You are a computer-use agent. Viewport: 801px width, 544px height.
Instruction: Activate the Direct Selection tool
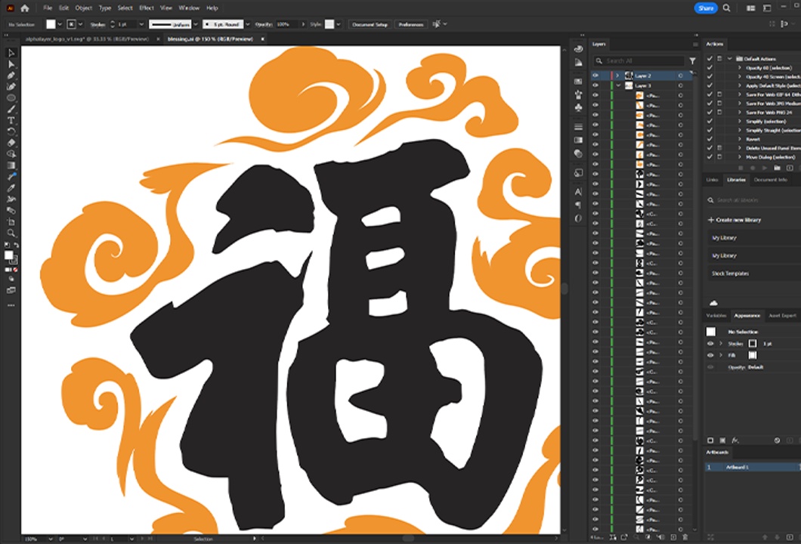click(11, 64)
